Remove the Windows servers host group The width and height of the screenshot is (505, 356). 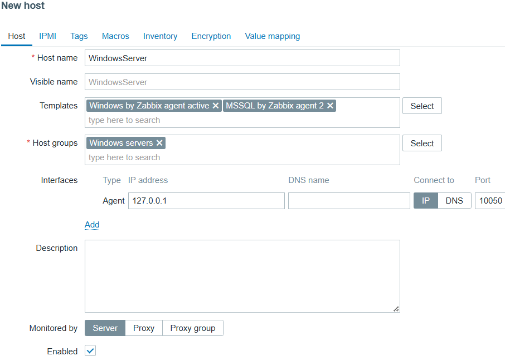(x=159, y=143)
